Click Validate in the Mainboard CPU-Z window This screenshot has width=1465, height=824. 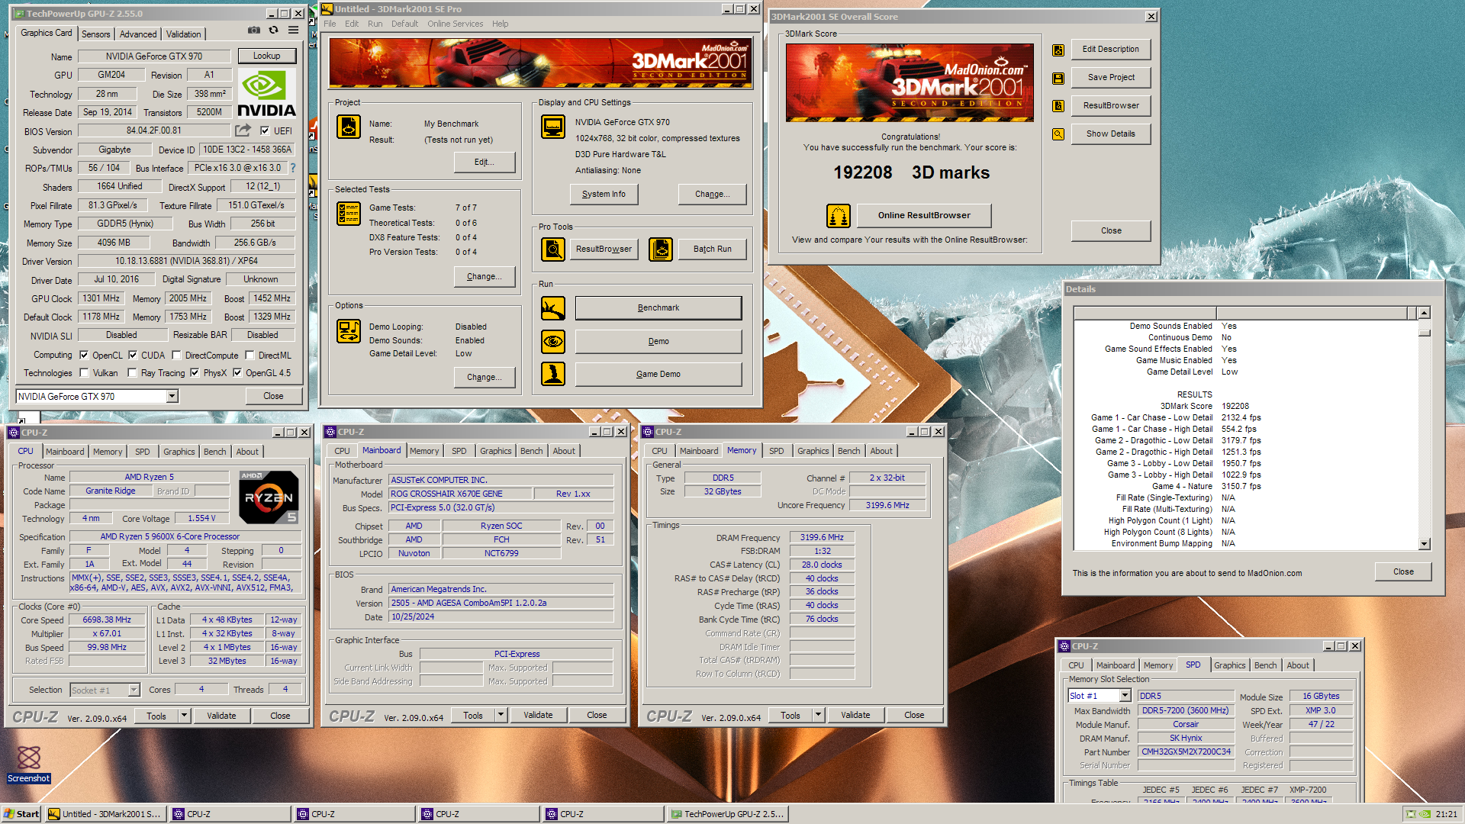click(x=538, y=715)
